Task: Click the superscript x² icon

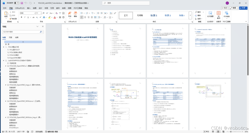Action: tap(40, 17)
